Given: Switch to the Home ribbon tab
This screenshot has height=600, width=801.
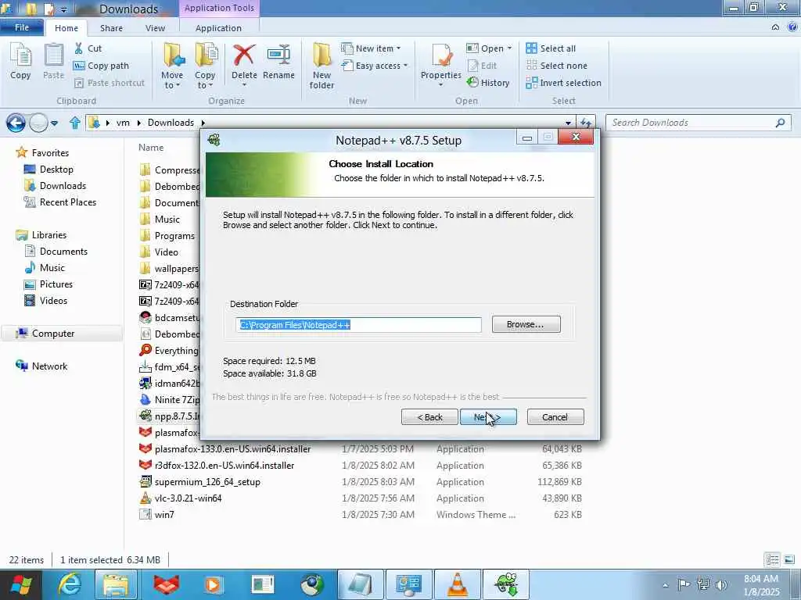Looking at the screenshot, I should coord(66,28).
